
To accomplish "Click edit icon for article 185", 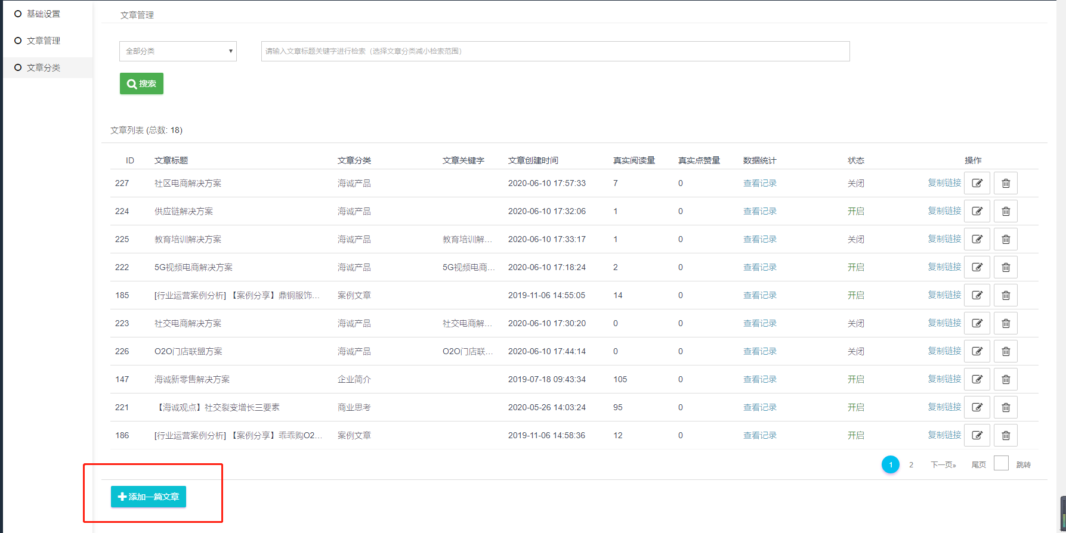I will 977,295.
